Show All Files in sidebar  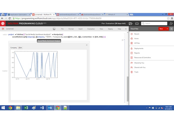pyautogui.click(x=137, y=43)
